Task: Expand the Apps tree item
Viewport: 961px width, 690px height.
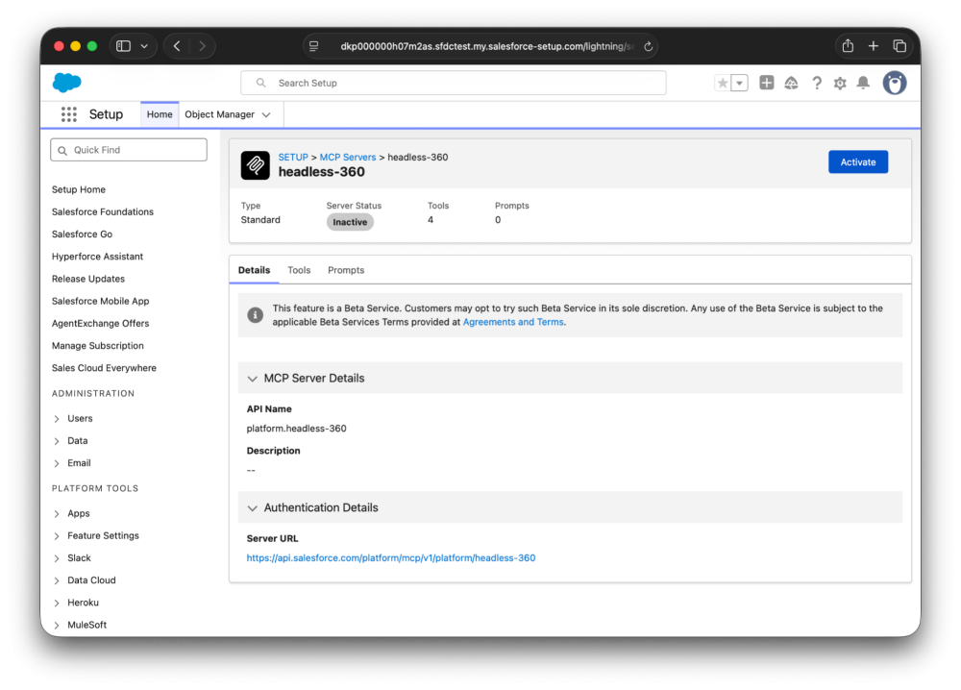Action: point(57,513)
